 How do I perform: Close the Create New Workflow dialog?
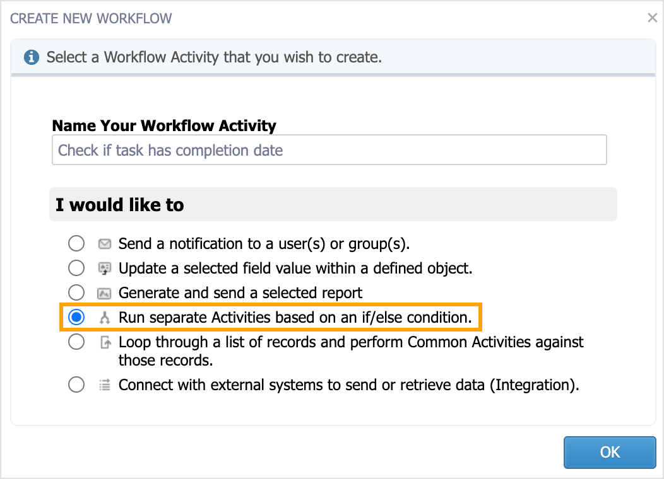click(652, 18)
